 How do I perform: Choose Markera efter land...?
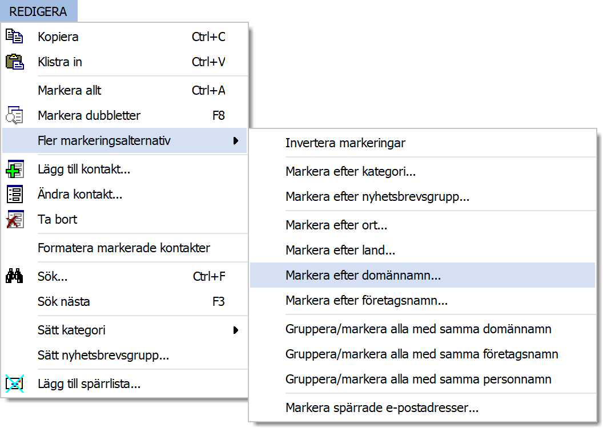(422, 250)
